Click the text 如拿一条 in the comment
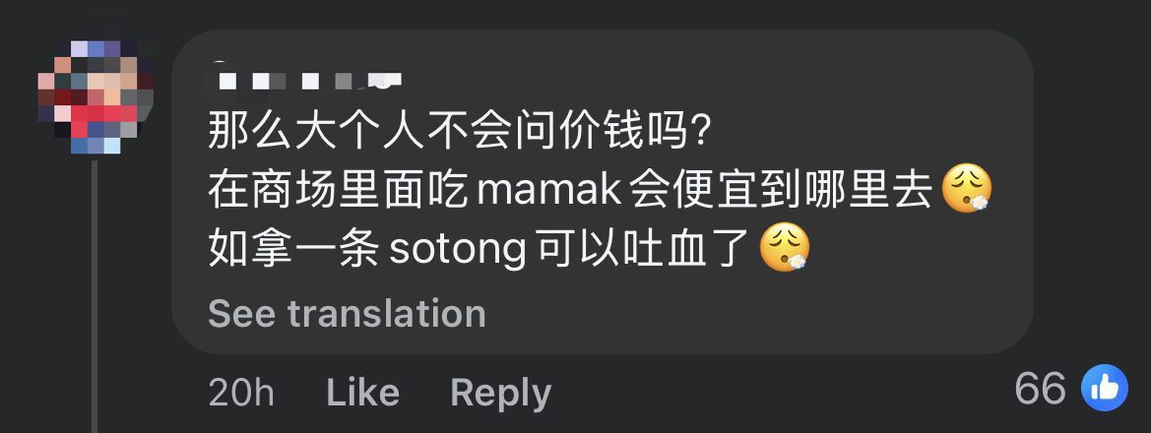Viewport: 1151px width, 433px height. [293, 250]
